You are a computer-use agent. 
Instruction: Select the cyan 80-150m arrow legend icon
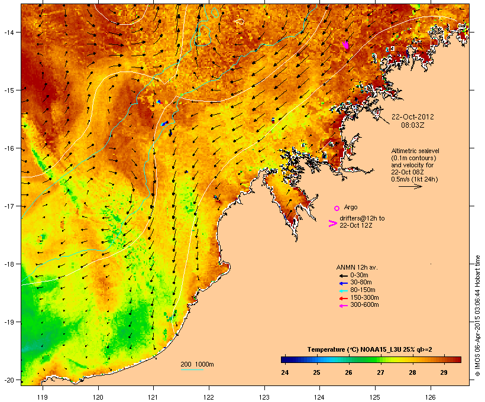click(x=343, y=291)
